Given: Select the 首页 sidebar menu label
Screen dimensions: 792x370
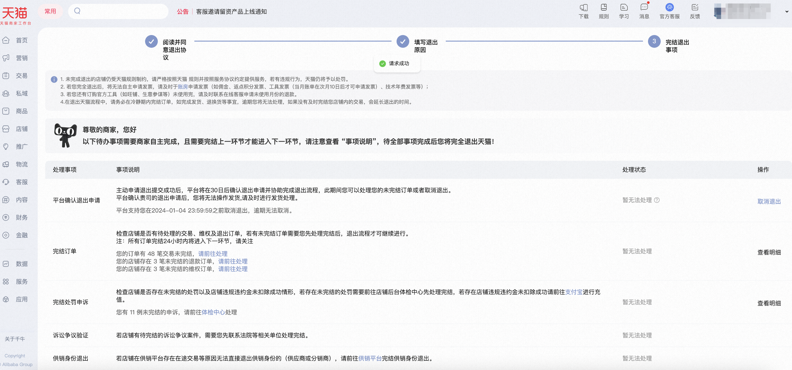Looking at the screenshot, I should [22, 40].
